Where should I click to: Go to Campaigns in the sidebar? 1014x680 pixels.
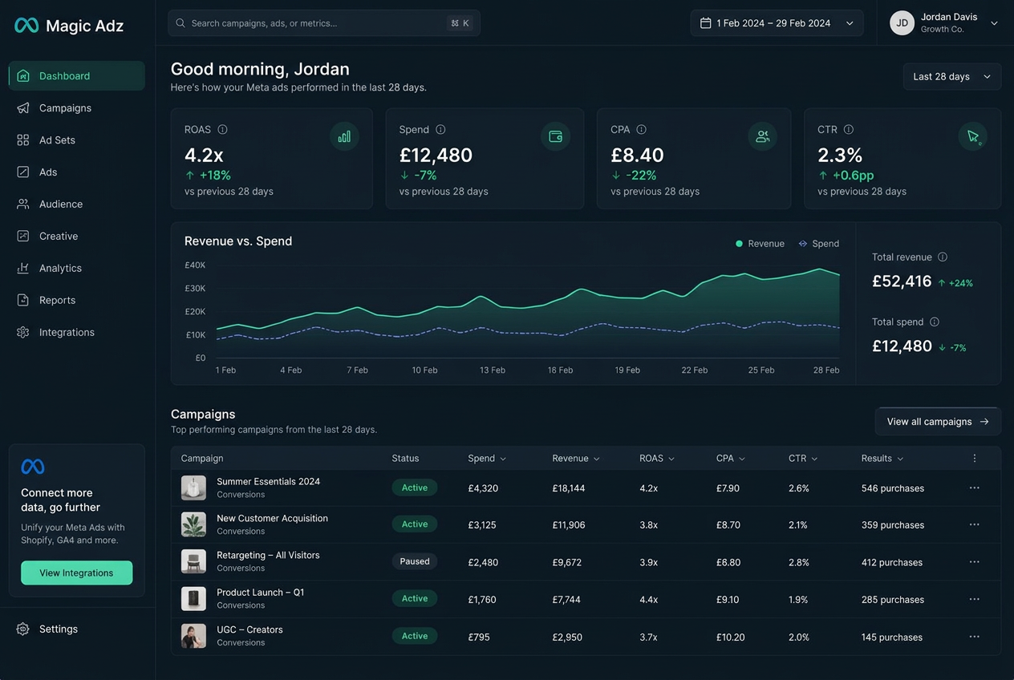point(77,108)
